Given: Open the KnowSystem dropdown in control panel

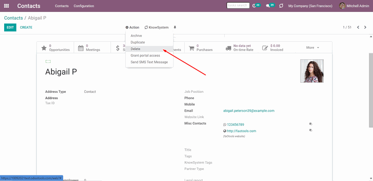Looking at the screenshot, I should coord(157,27).
